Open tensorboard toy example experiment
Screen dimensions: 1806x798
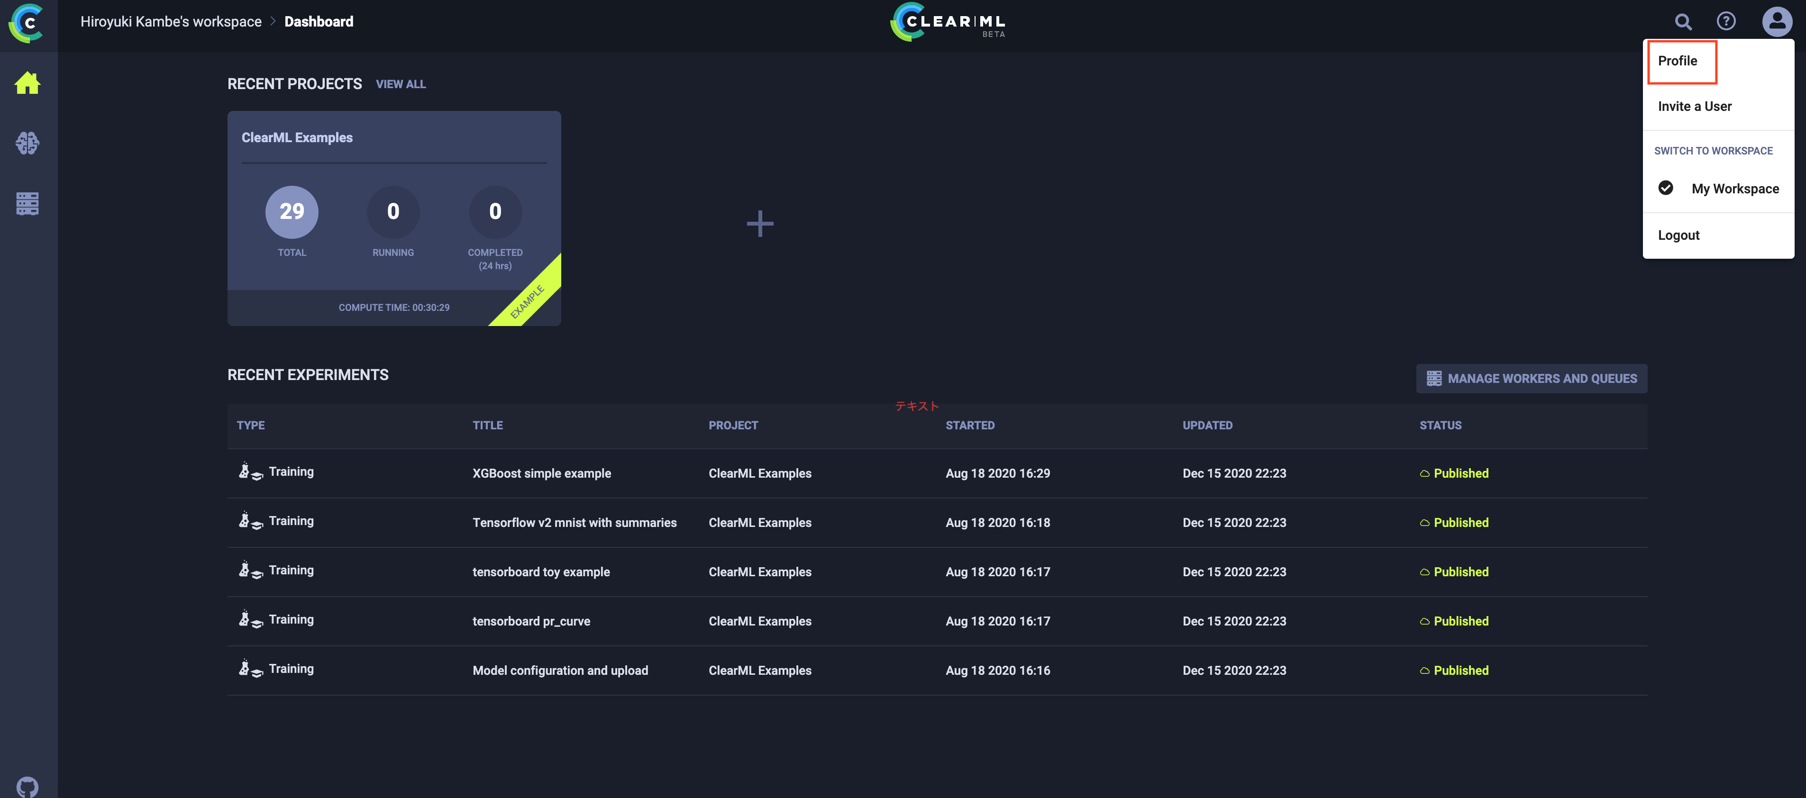[540, 571]
